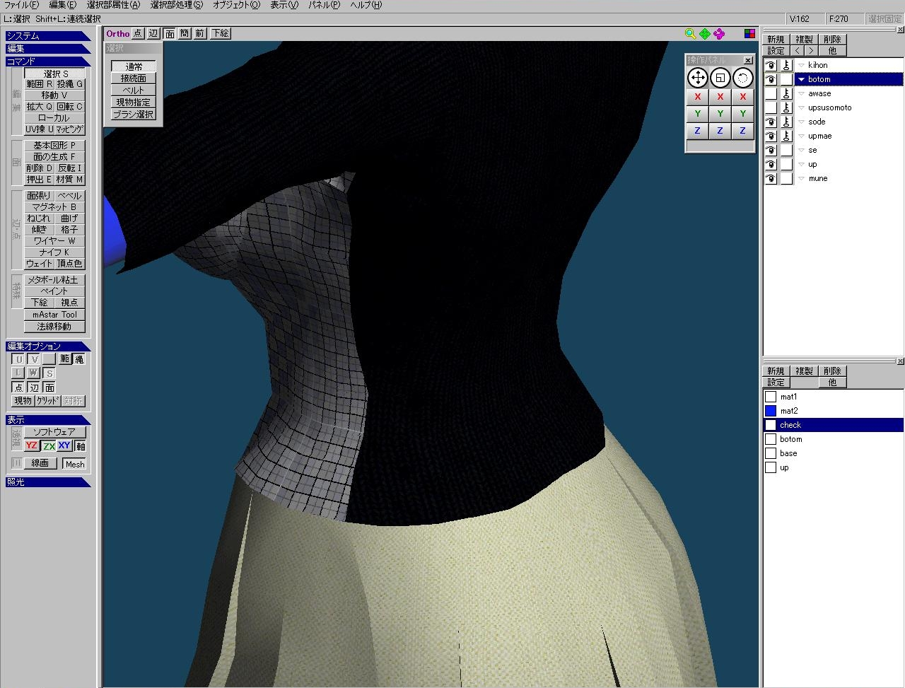This screenshot has width=905, height=688.
Task: Click the four-color view layout icon
Action: (749, 34)
